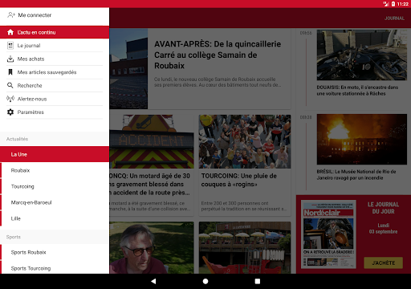Open the JOURNAL link in header

click(x=394, y=18)
